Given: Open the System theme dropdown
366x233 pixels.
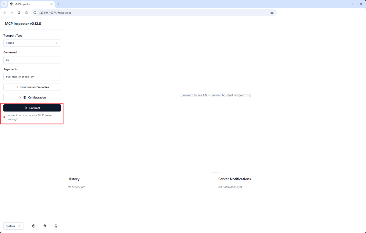Looking at the screenshot, I should tap(13, 226).
